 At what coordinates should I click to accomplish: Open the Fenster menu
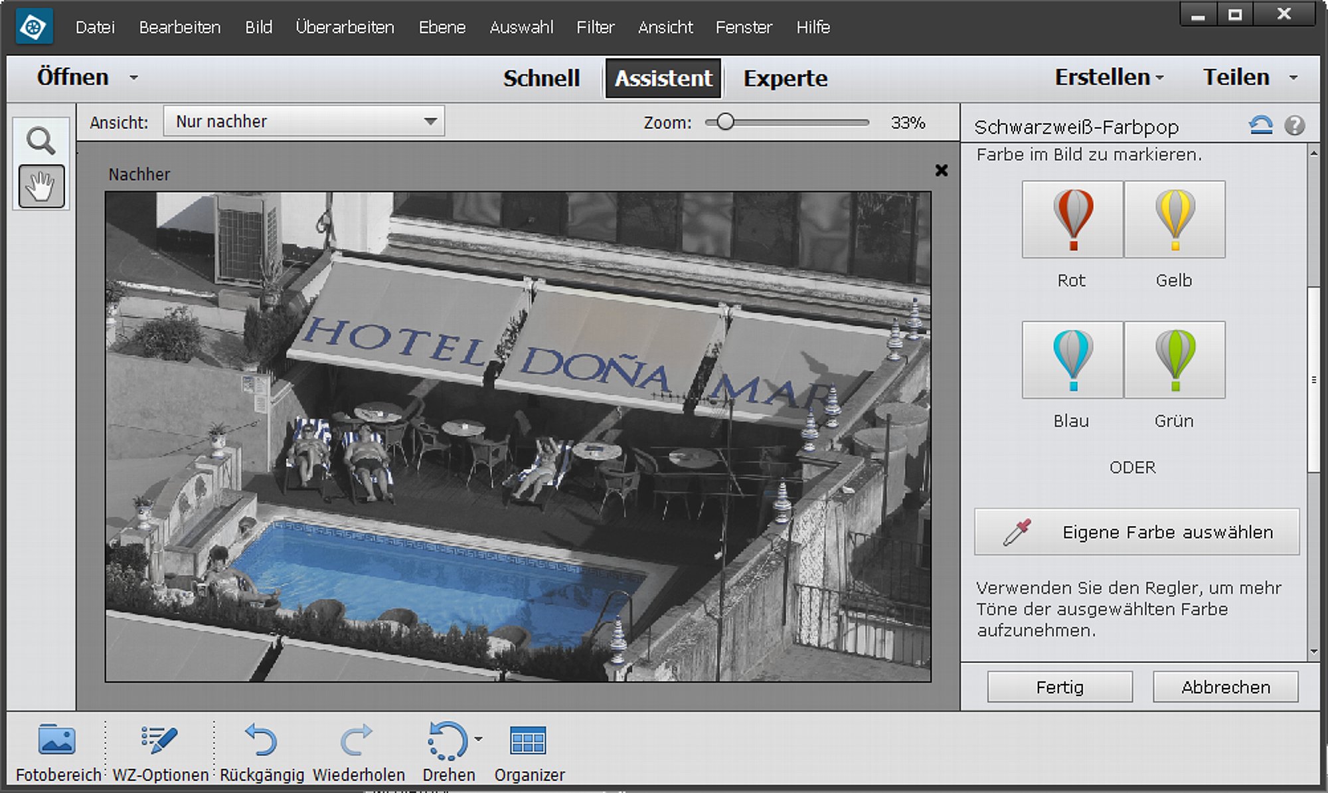(x=744, y=27)
